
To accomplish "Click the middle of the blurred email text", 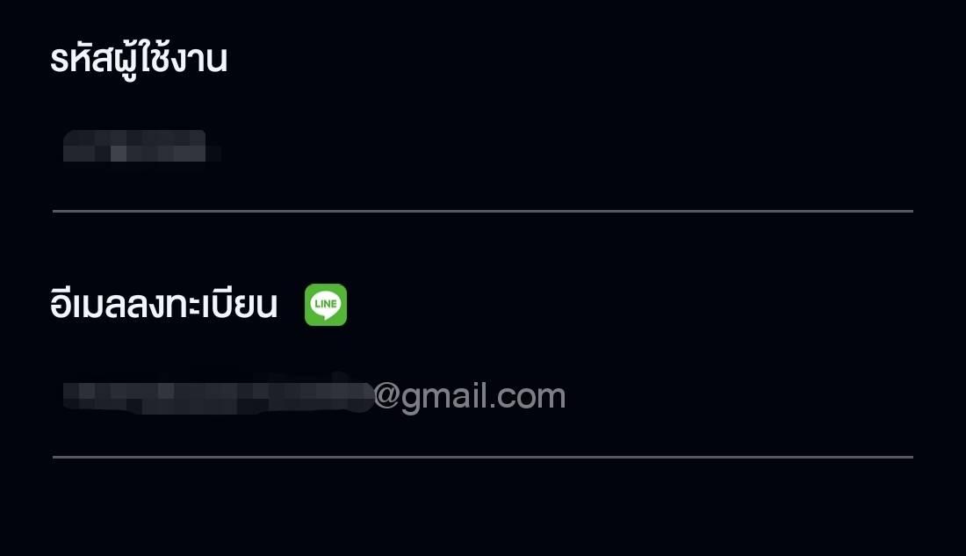I will 219,395.
